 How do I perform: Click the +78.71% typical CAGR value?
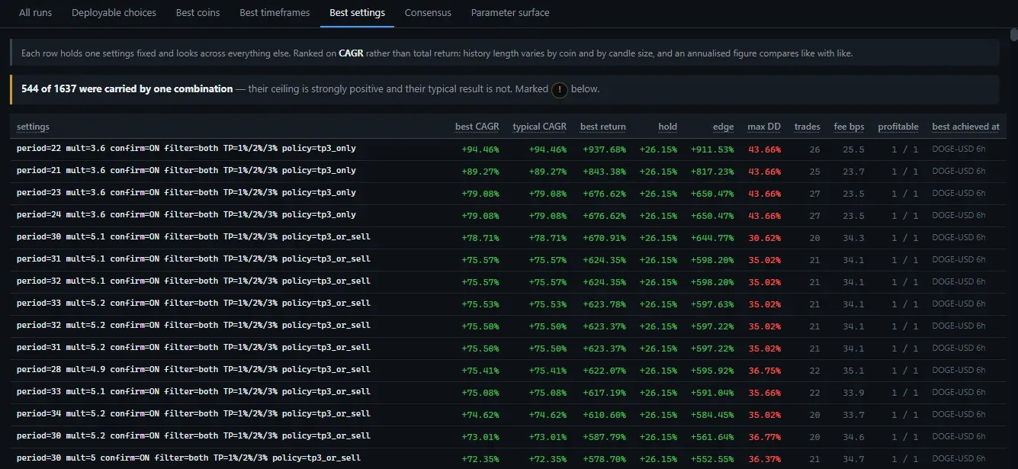[x=548, y=238]
